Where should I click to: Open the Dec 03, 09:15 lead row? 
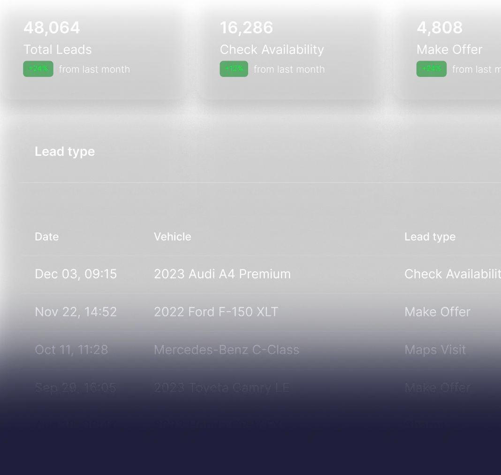coord(76,274)
